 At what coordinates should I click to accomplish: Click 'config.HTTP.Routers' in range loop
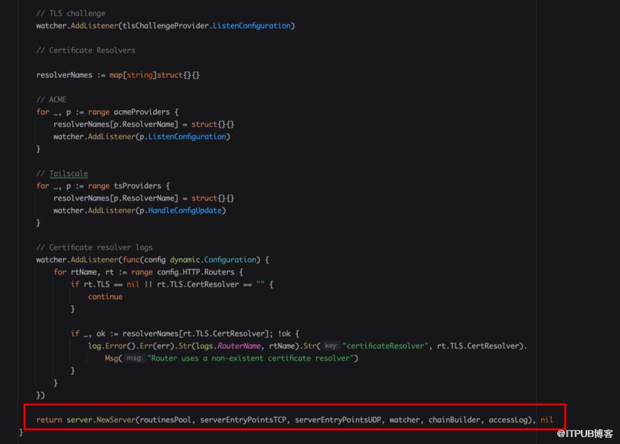pyautogui.click(x=196, y=273)
